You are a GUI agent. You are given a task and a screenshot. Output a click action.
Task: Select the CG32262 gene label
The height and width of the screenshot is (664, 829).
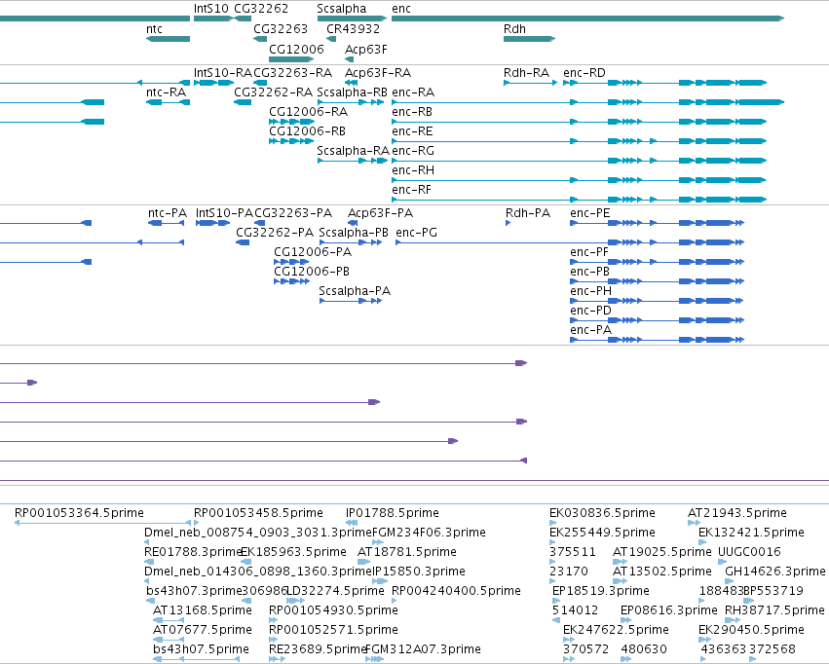[261, 9]
